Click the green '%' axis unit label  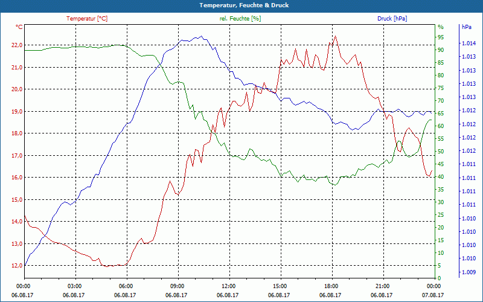(x=441, y=27)
